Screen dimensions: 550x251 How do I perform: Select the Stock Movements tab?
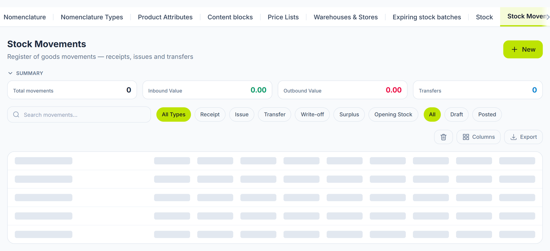click(x=525, y=16)
